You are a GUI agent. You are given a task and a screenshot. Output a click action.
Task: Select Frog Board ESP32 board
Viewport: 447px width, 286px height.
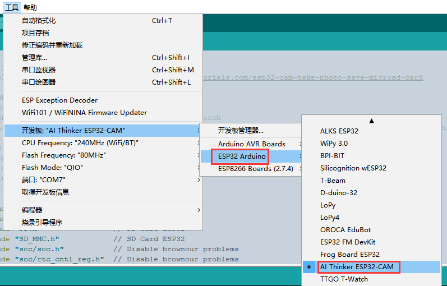[x=371, y=254]
